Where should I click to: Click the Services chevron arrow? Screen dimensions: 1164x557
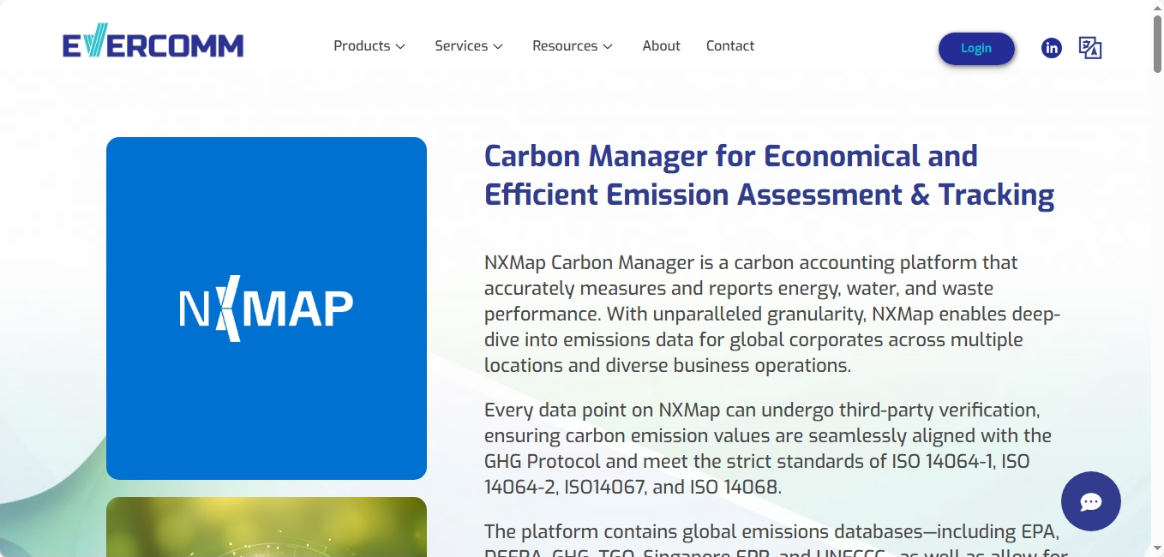pyautogui.click(x=498, y=46)
